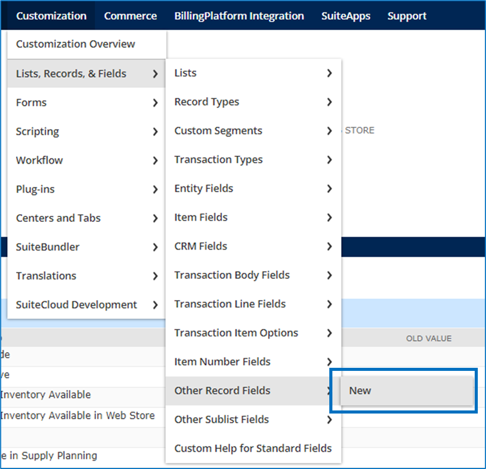Expand chevron next to Item Number Fields

[x=329, y=362]
